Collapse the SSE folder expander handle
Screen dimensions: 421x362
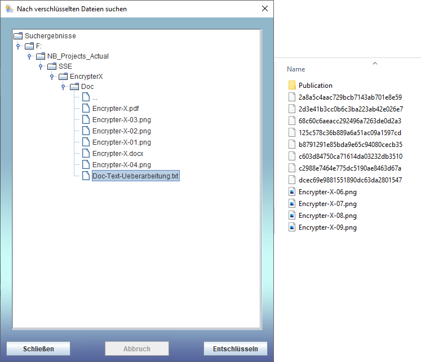click(41, 66)
